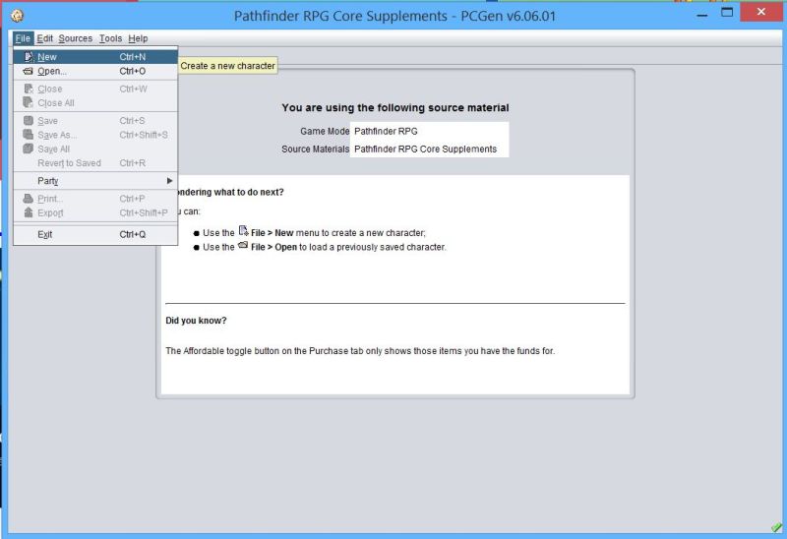Select Save All menu entry
The width and height of the screenshot is (787, 539).
[x=95, y=149]
